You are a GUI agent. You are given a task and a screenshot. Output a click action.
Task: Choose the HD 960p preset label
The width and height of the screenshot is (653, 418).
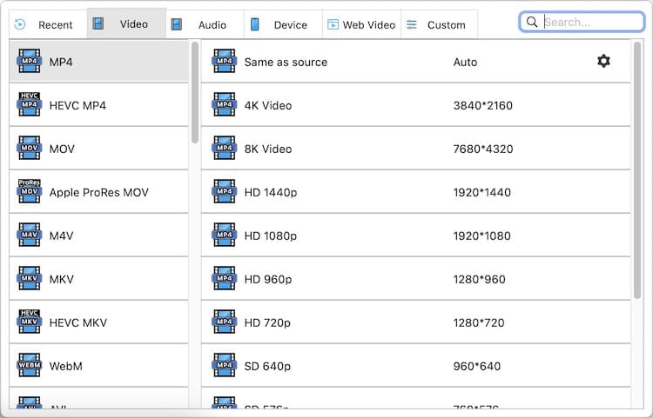coord(268,279)
